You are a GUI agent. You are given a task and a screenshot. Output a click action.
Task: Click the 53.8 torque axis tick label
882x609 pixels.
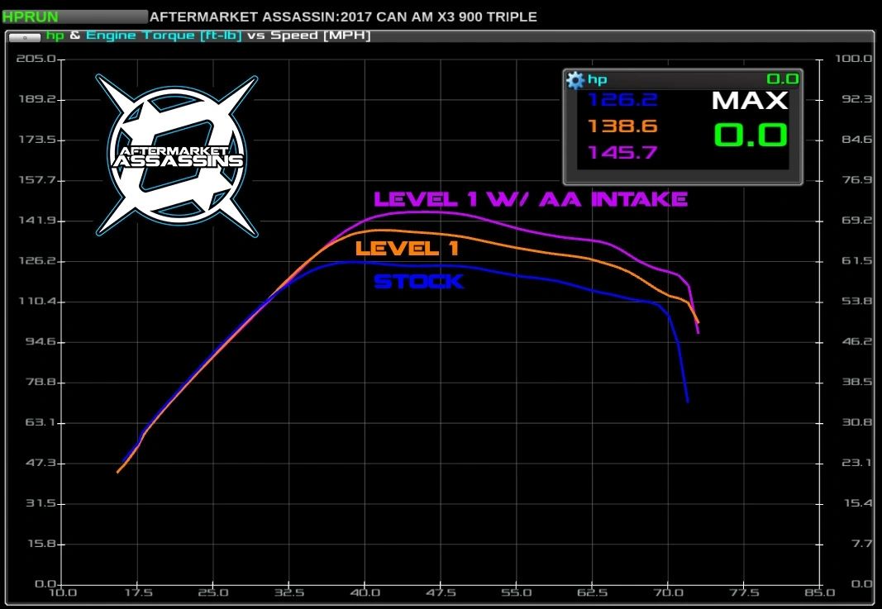tap(856, 301)
